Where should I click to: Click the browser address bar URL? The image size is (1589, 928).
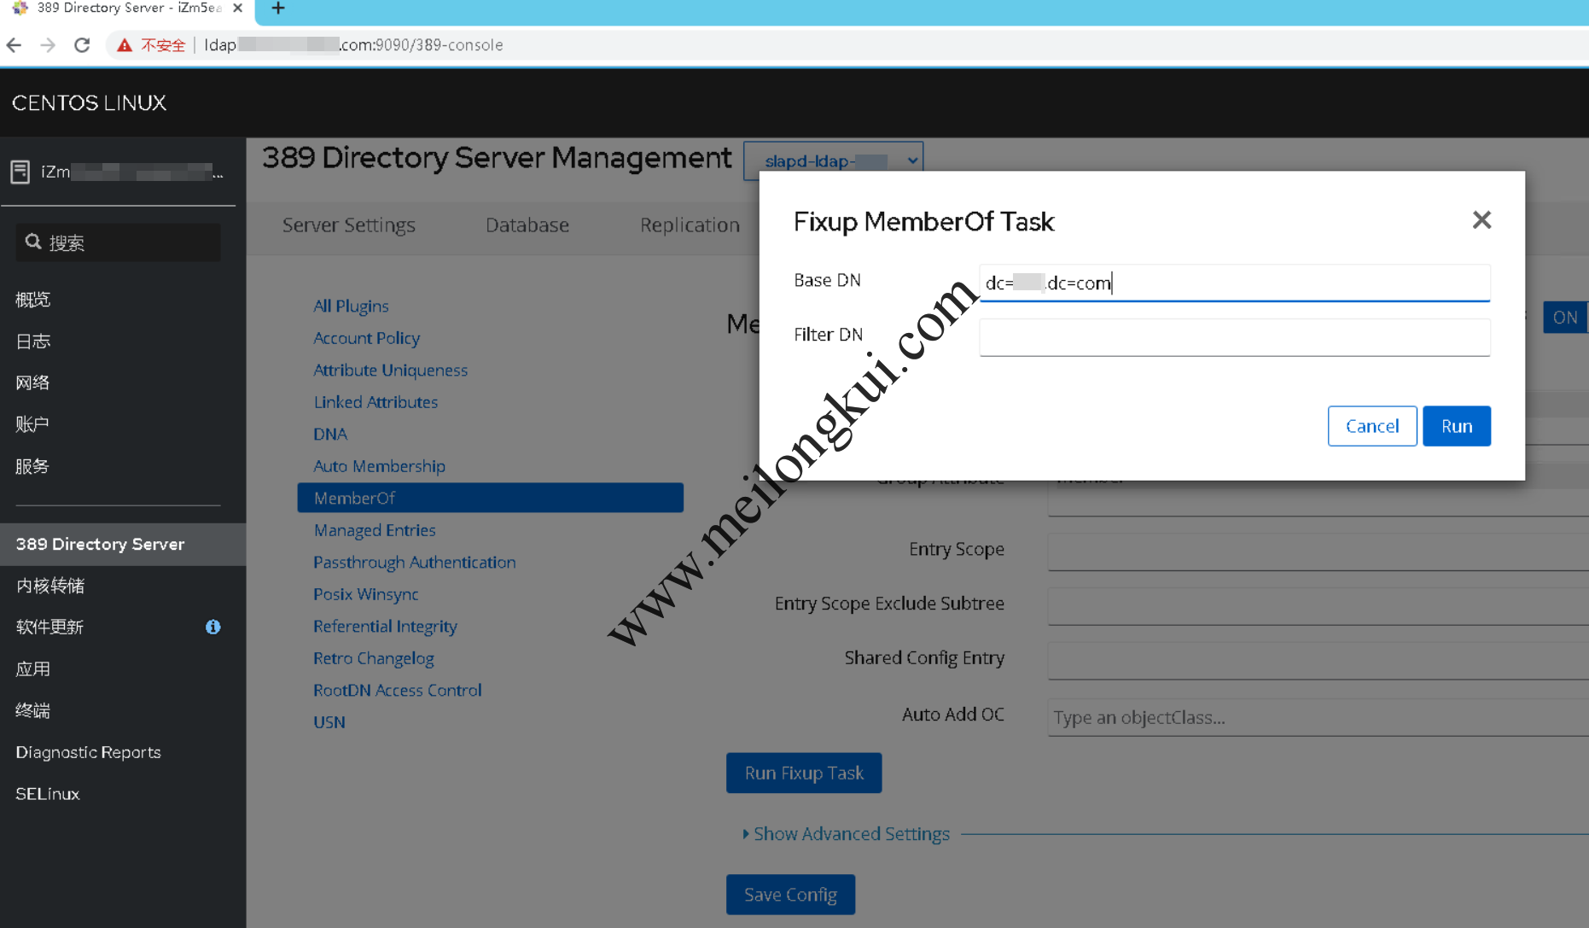coord(353,45)
